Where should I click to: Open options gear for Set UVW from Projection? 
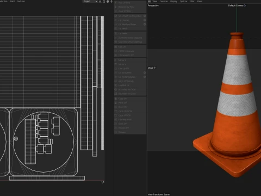[x=145, y=16]
